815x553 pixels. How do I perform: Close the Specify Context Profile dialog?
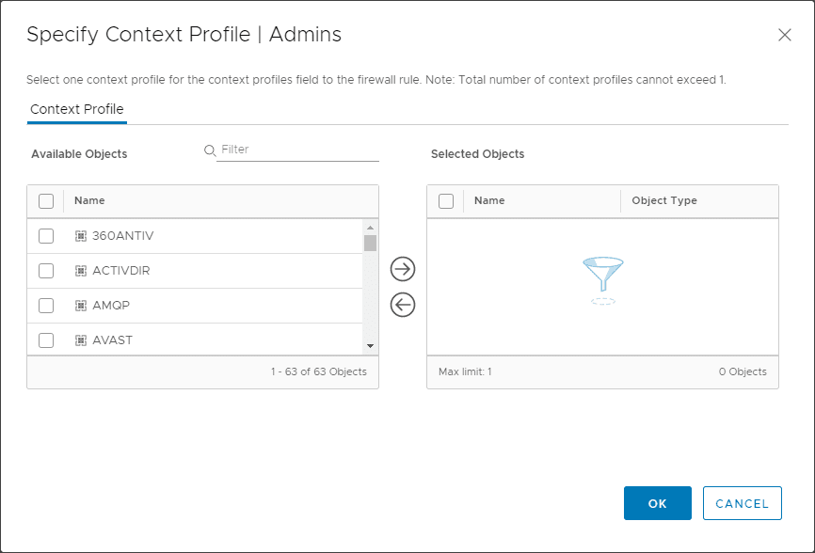784,35
